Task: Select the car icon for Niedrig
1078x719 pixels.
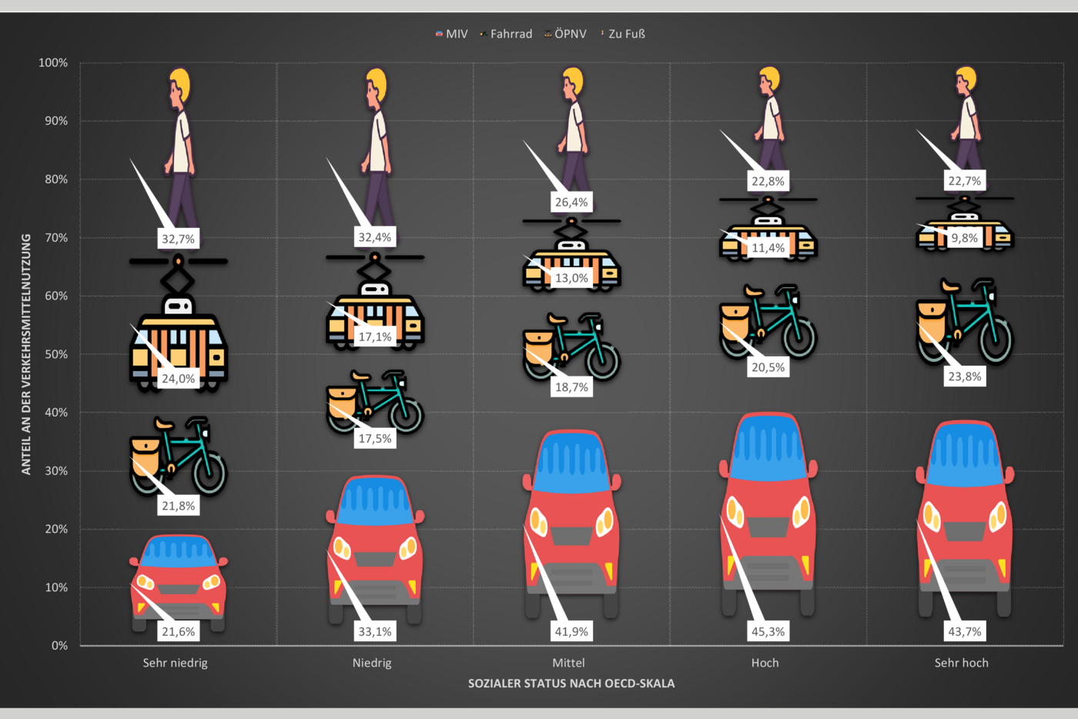Action: [x=375, y=550]
